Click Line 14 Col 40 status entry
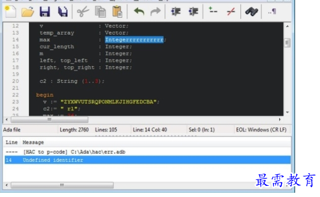 point(150,130)
